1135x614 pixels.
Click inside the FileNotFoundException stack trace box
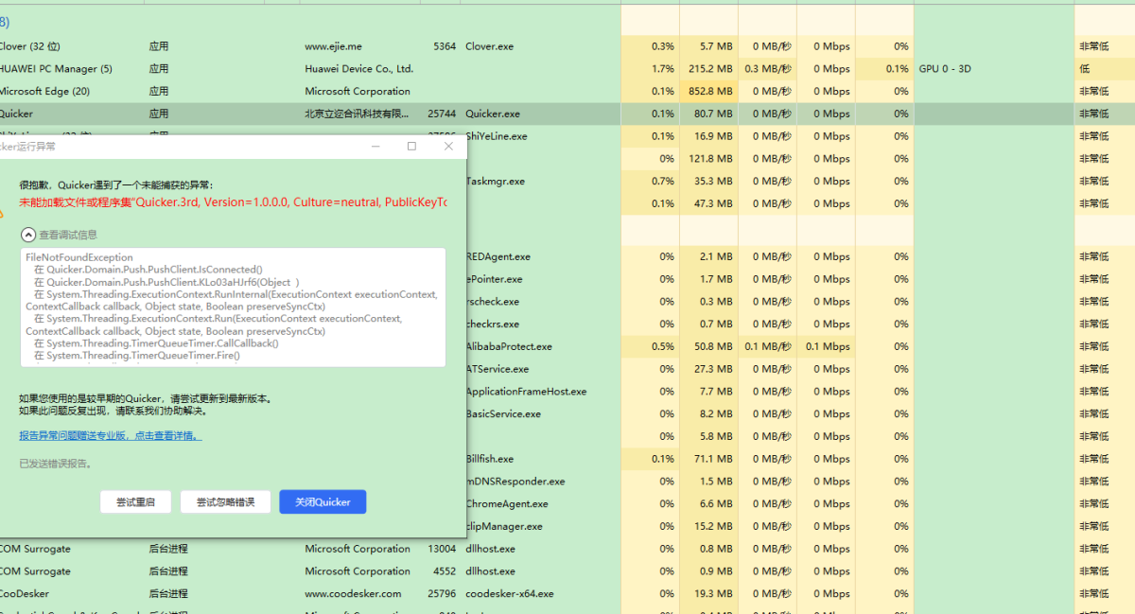click(x=233, y=307)
